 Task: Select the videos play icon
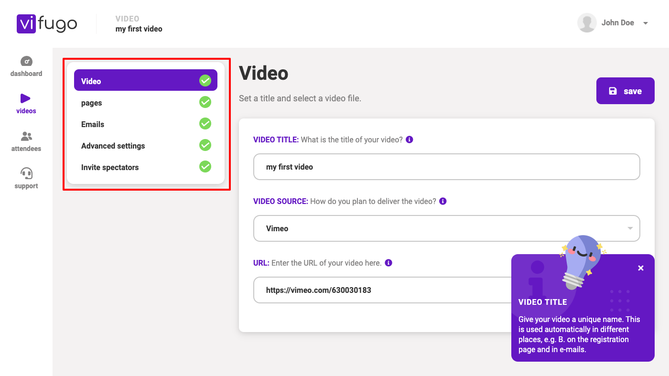(x=25, y=98)
